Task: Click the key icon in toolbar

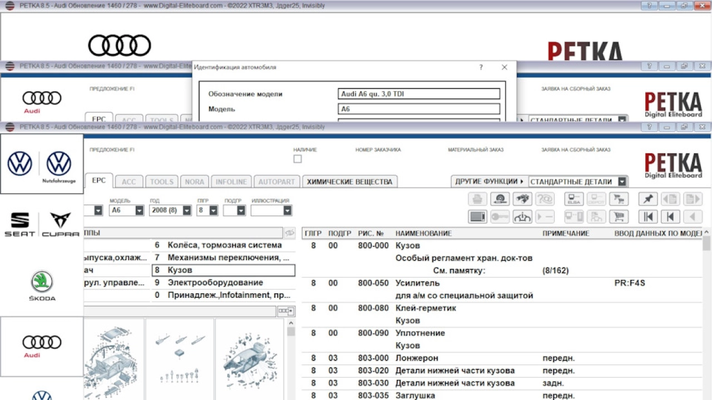Action: click(x=500, y=217)
